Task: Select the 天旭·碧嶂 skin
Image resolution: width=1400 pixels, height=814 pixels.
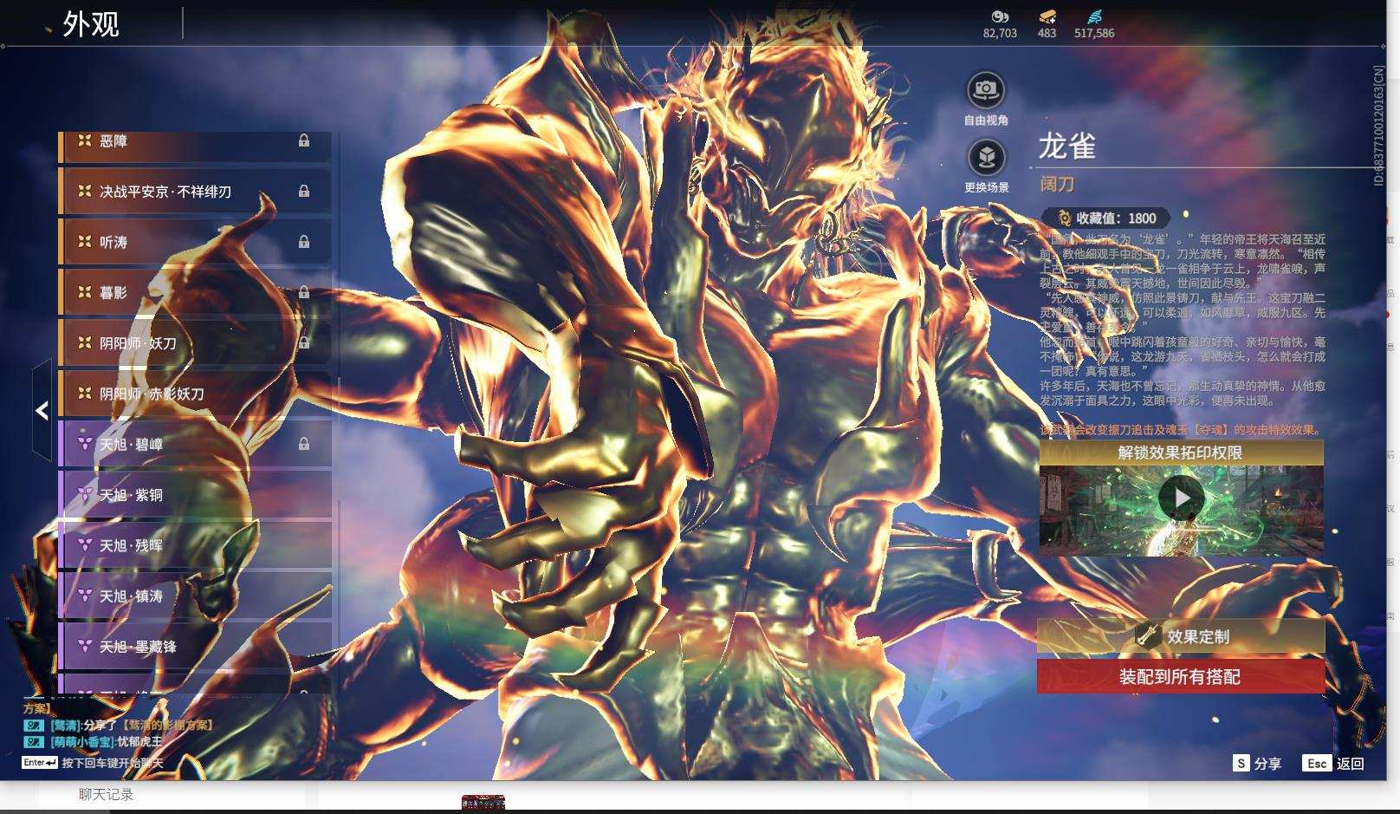Action: tap(195, 444)
